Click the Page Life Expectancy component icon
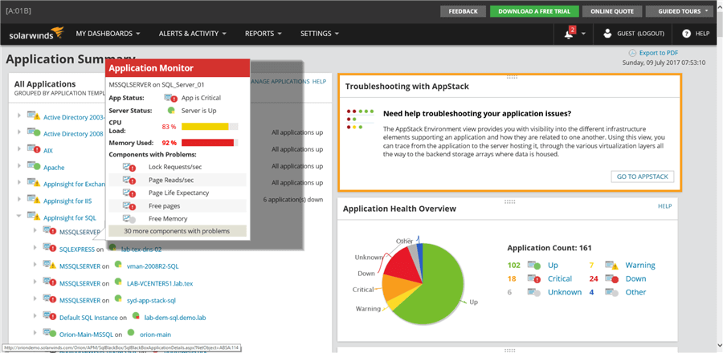 click(x=129, y=193)
